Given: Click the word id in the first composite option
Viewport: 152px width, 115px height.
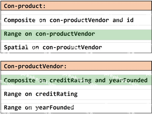Looking at the screenshot, I should [130, 20].
